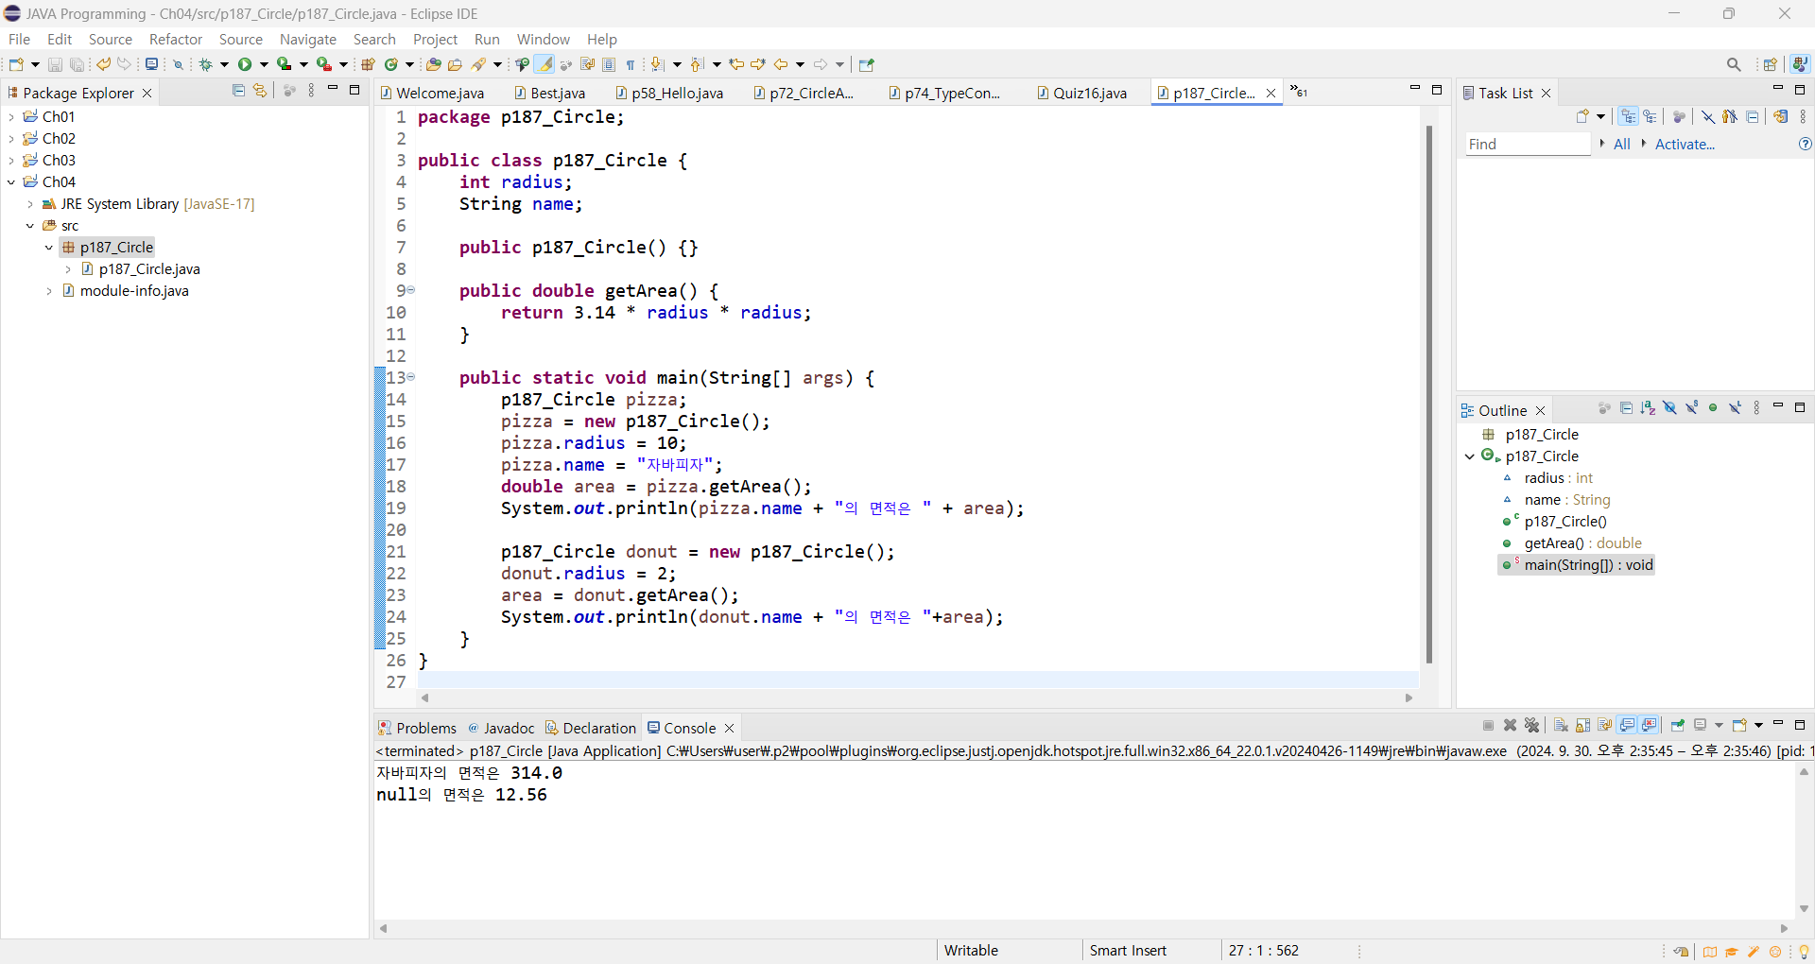Switch to the Welcome.java editor tab

(433, 93)
